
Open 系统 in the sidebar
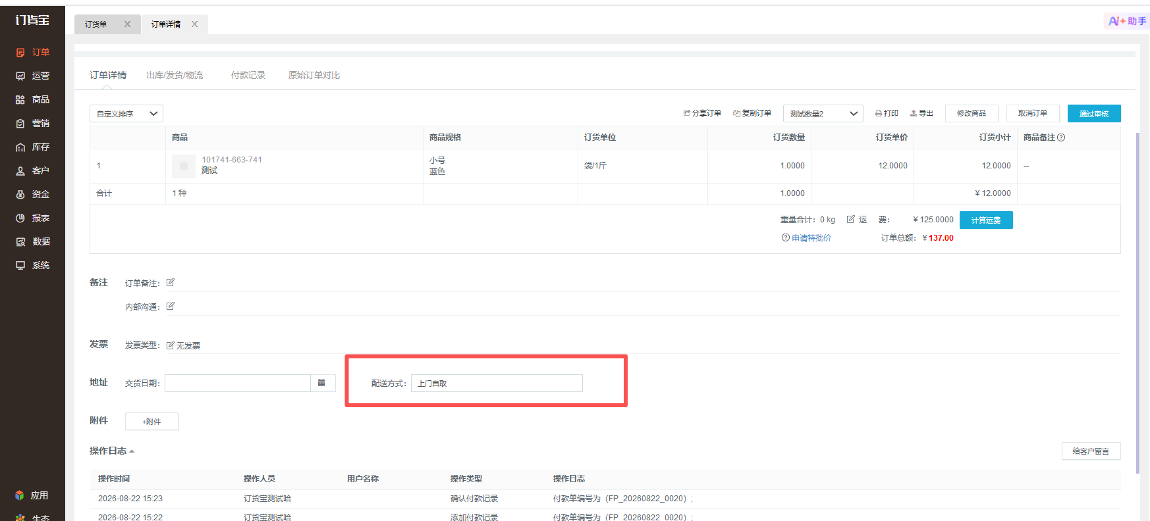32,265
